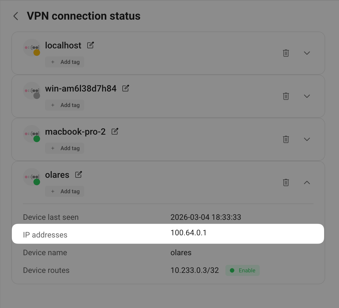
Task: Remove the olares device via trash icon
Action: [x=286, y=182]
